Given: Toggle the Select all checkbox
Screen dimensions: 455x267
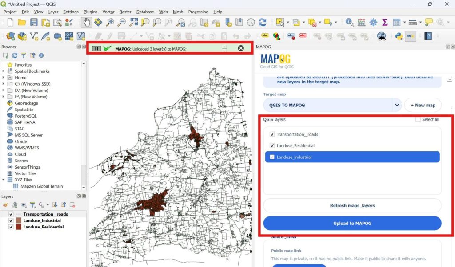Looking at the screenshot, I should point(418,119).
